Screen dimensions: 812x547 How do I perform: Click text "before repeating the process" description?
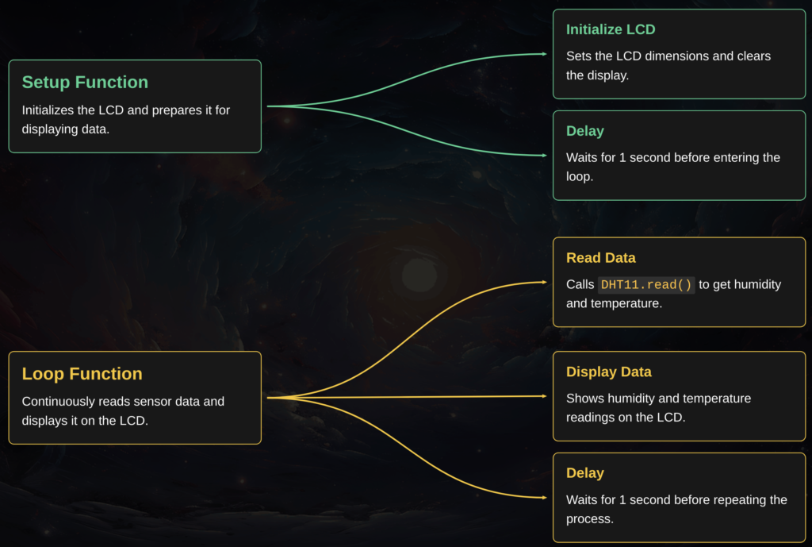tap(676, 509)
